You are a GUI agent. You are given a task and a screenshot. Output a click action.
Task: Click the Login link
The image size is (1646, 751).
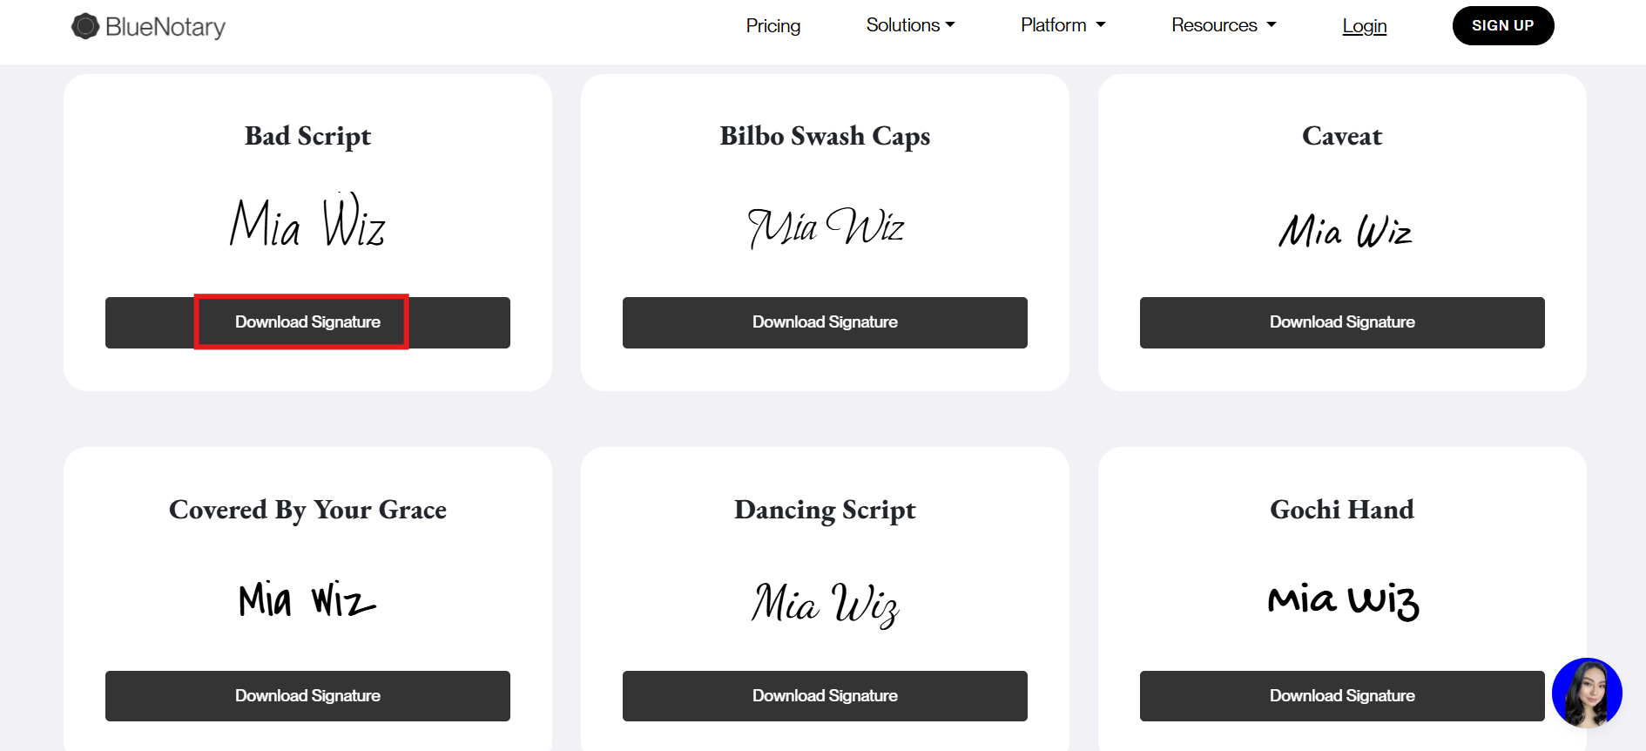point(1364,26)
